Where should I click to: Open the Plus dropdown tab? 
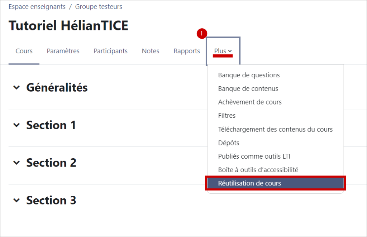point(223,51)
